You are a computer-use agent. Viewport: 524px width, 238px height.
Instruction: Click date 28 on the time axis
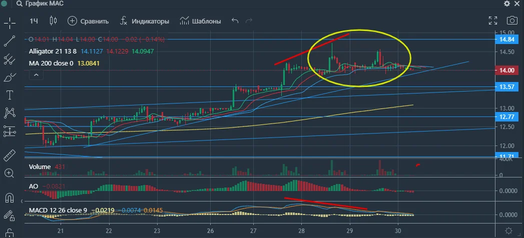[301, 230]
